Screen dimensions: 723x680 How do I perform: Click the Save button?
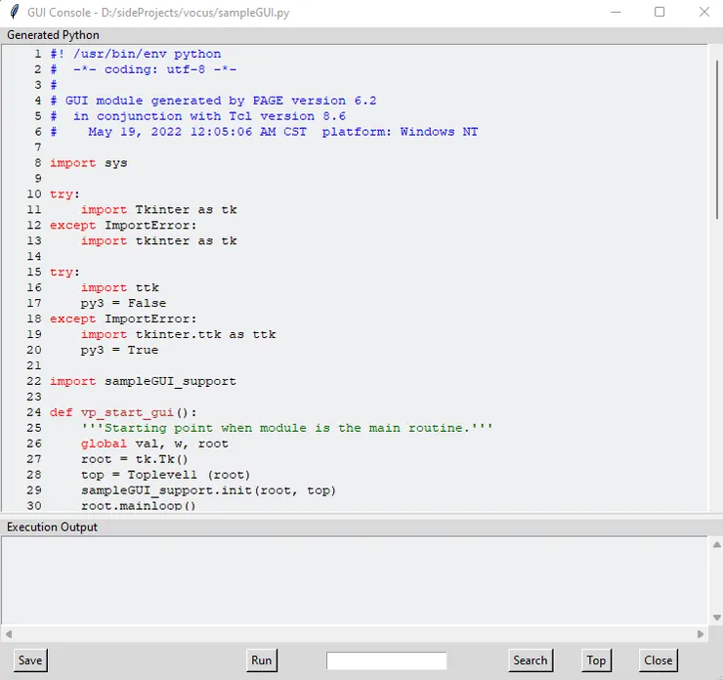(x=30, y=660)
